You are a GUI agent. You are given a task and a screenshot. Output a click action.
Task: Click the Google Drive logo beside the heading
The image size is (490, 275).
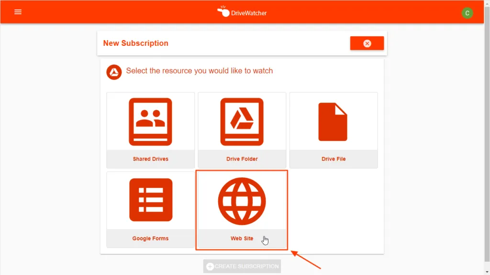114,72
